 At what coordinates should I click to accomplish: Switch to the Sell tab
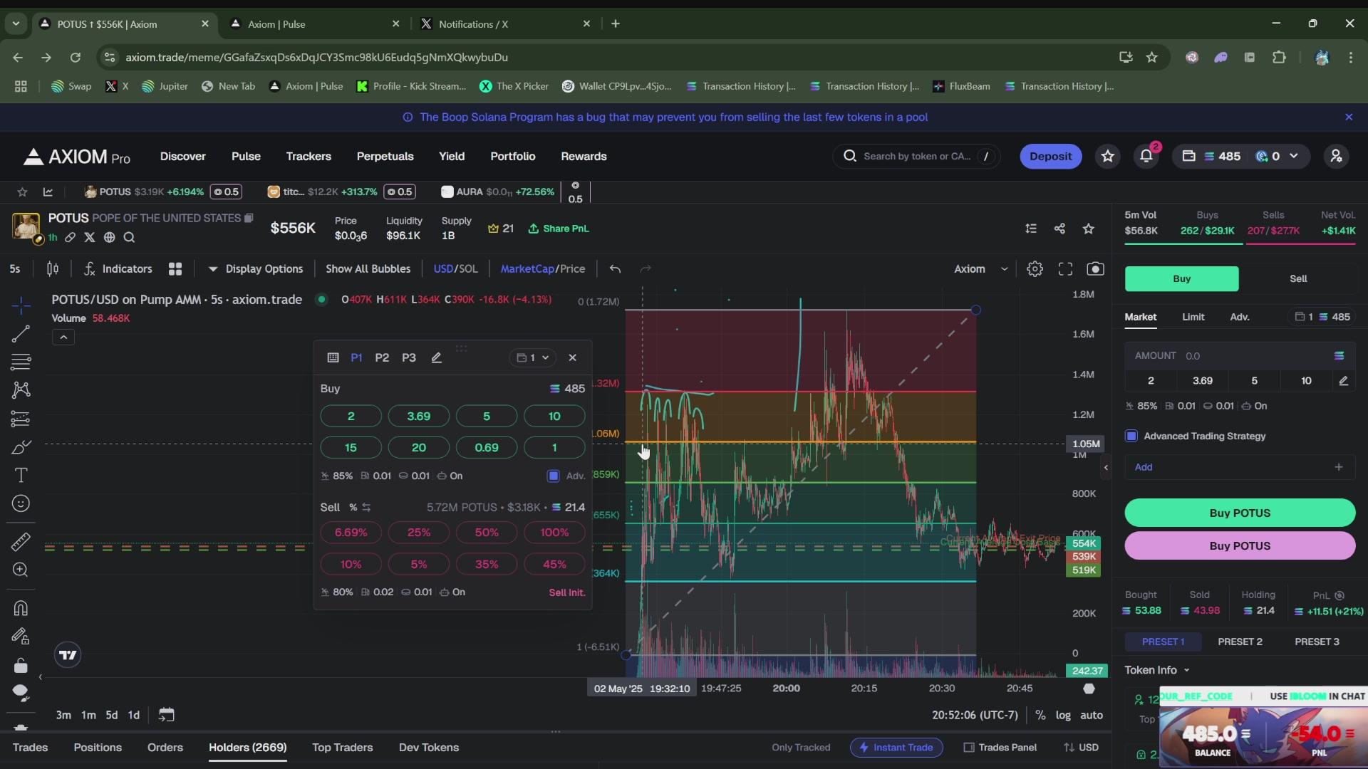(x=1298, y=278)
